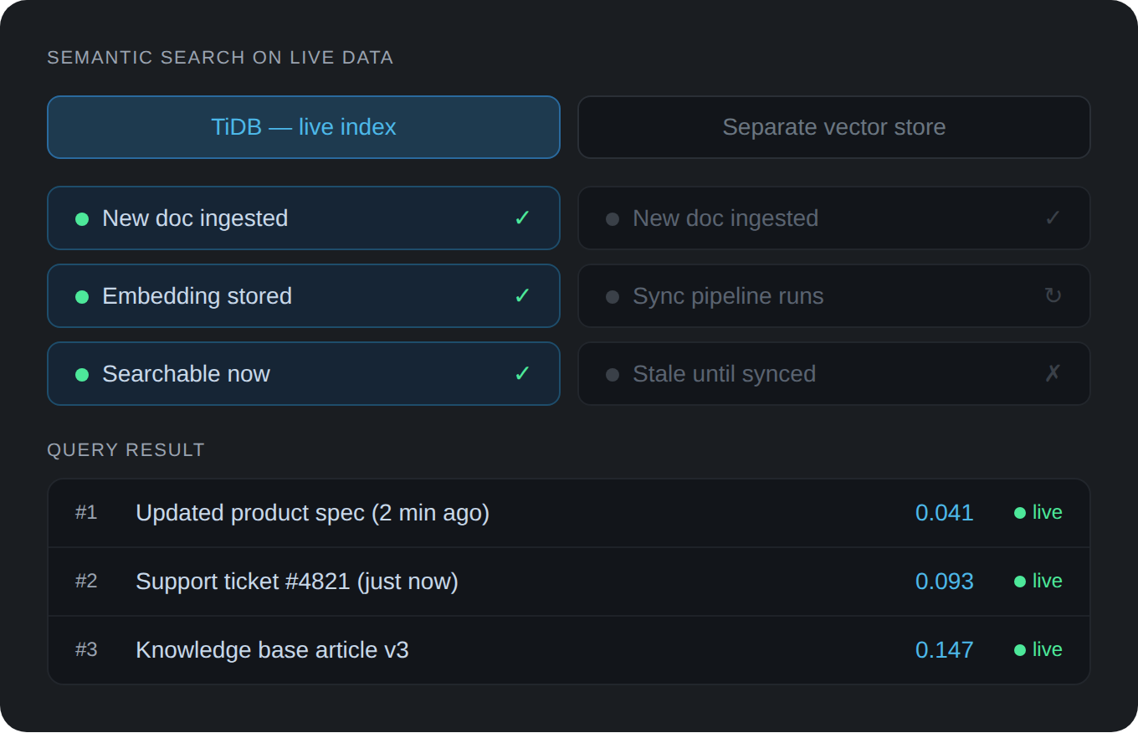This screenshot has width=1138, height=733.
Task: Click checkmark on TiDB New doc ingested
Action: [522, 218]
